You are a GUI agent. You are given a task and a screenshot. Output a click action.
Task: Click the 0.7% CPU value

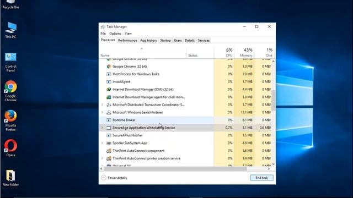click(x=229, y=128)
